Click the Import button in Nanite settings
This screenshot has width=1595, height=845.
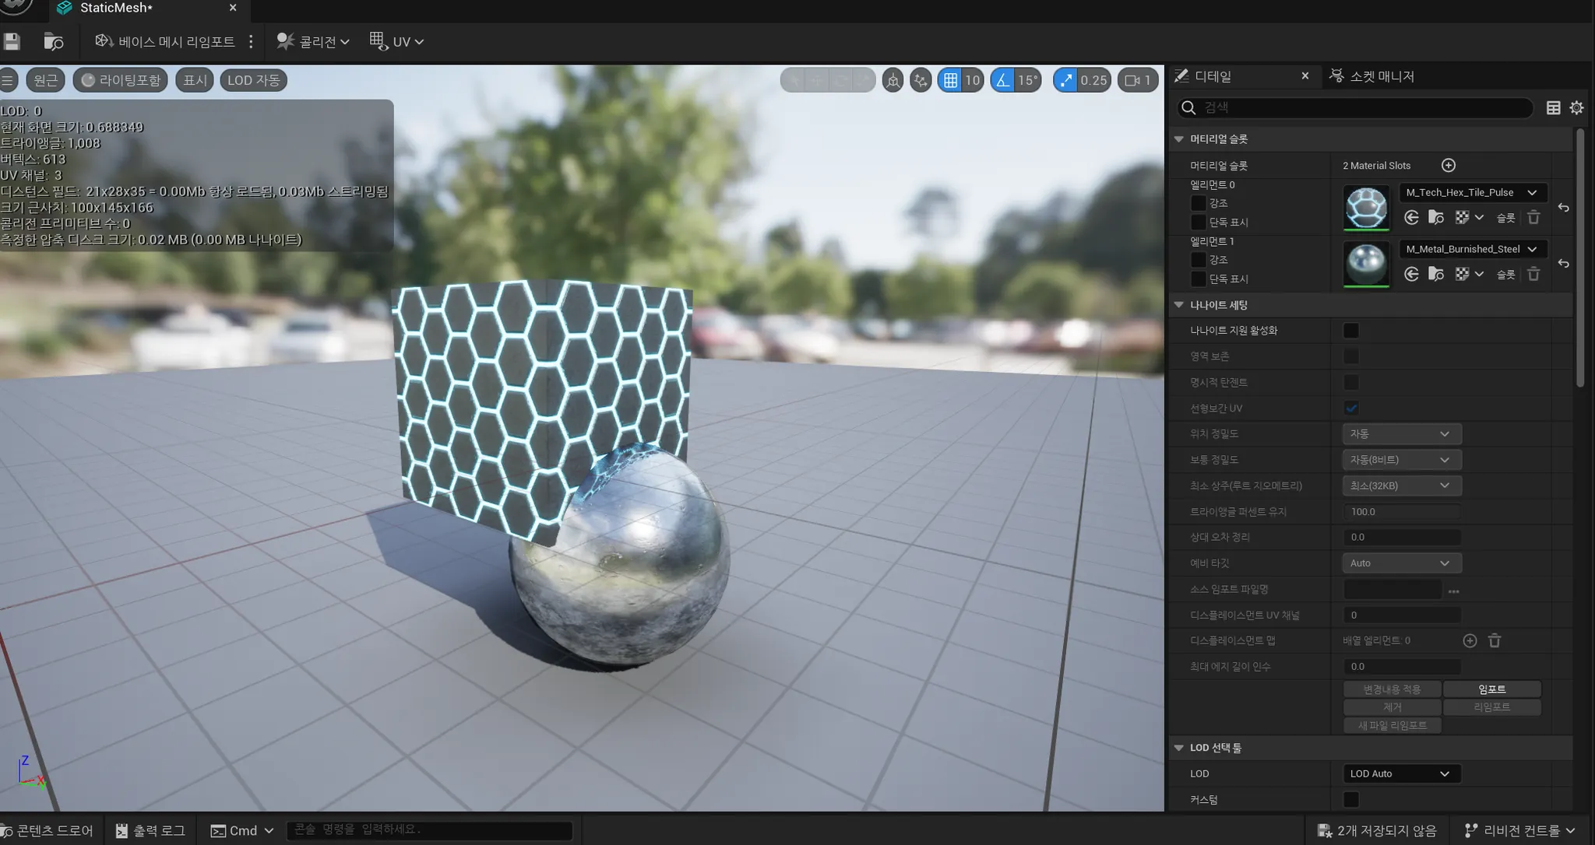[1491, 689]
